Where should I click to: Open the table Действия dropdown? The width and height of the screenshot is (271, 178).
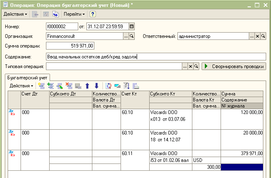(21, 86)
